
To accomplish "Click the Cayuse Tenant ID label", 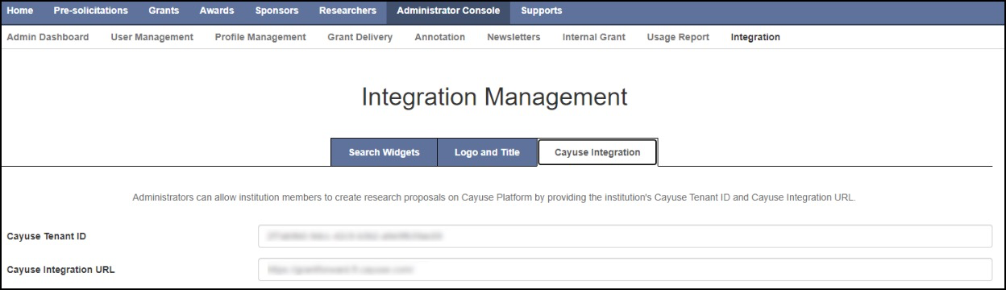I will point(46,236).
